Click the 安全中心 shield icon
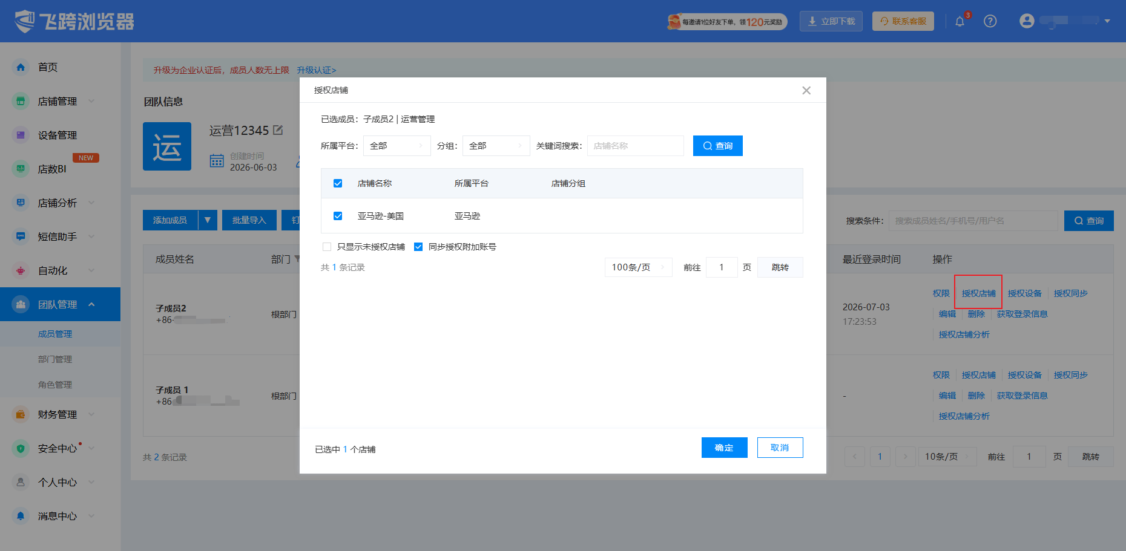The width and height of the screenshot is (1126, 551). 21,448
